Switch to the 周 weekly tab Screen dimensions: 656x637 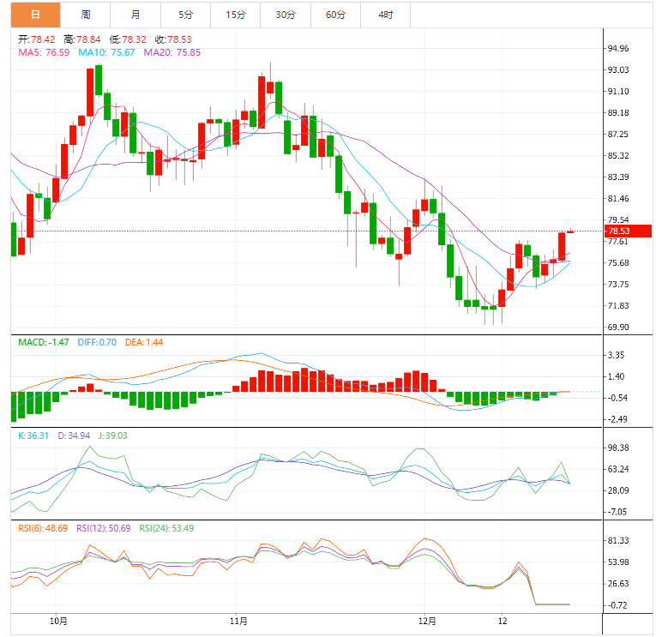pos(86,15)
